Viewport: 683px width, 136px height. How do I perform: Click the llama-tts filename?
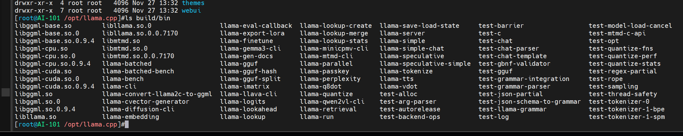click(396, 79)
